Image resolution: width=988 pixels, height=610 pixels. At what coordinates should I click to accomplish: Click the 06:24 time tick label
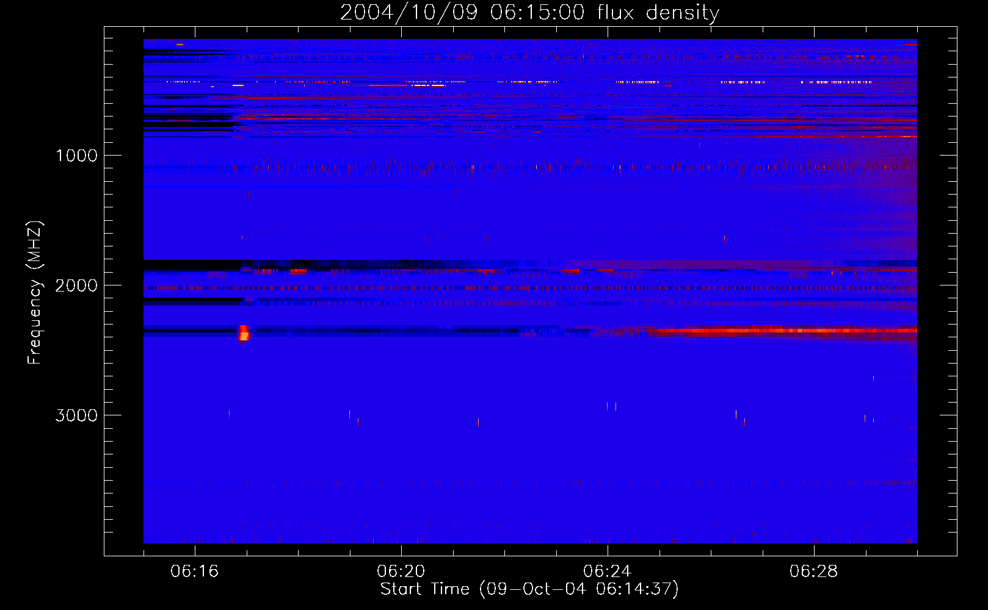click(x=608, y=571)
